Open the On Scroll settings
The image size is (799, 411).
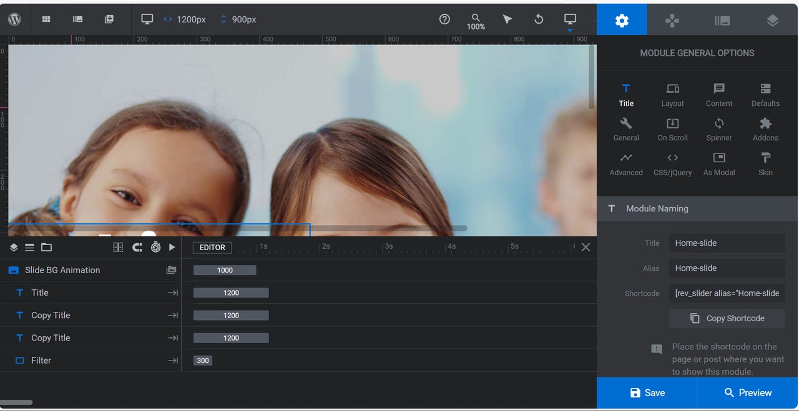click(x=672, y=130)
